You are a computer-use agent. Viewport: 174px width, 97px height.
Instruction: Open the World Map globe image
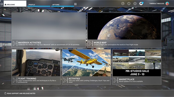click(124, 26)
